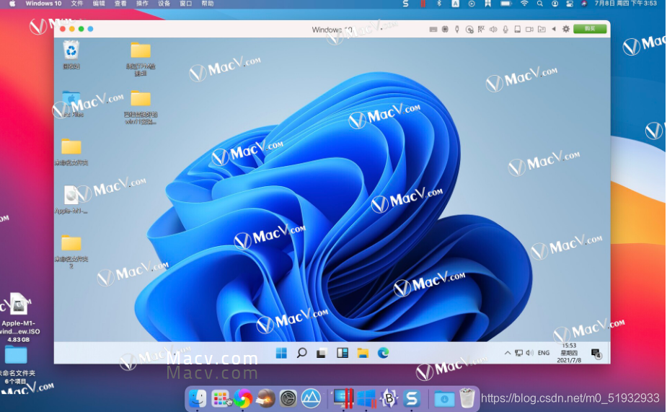Open System Preferences from the Dock
Image resolution: width=667 pixels, height=412 pixels.
[288, 398]
